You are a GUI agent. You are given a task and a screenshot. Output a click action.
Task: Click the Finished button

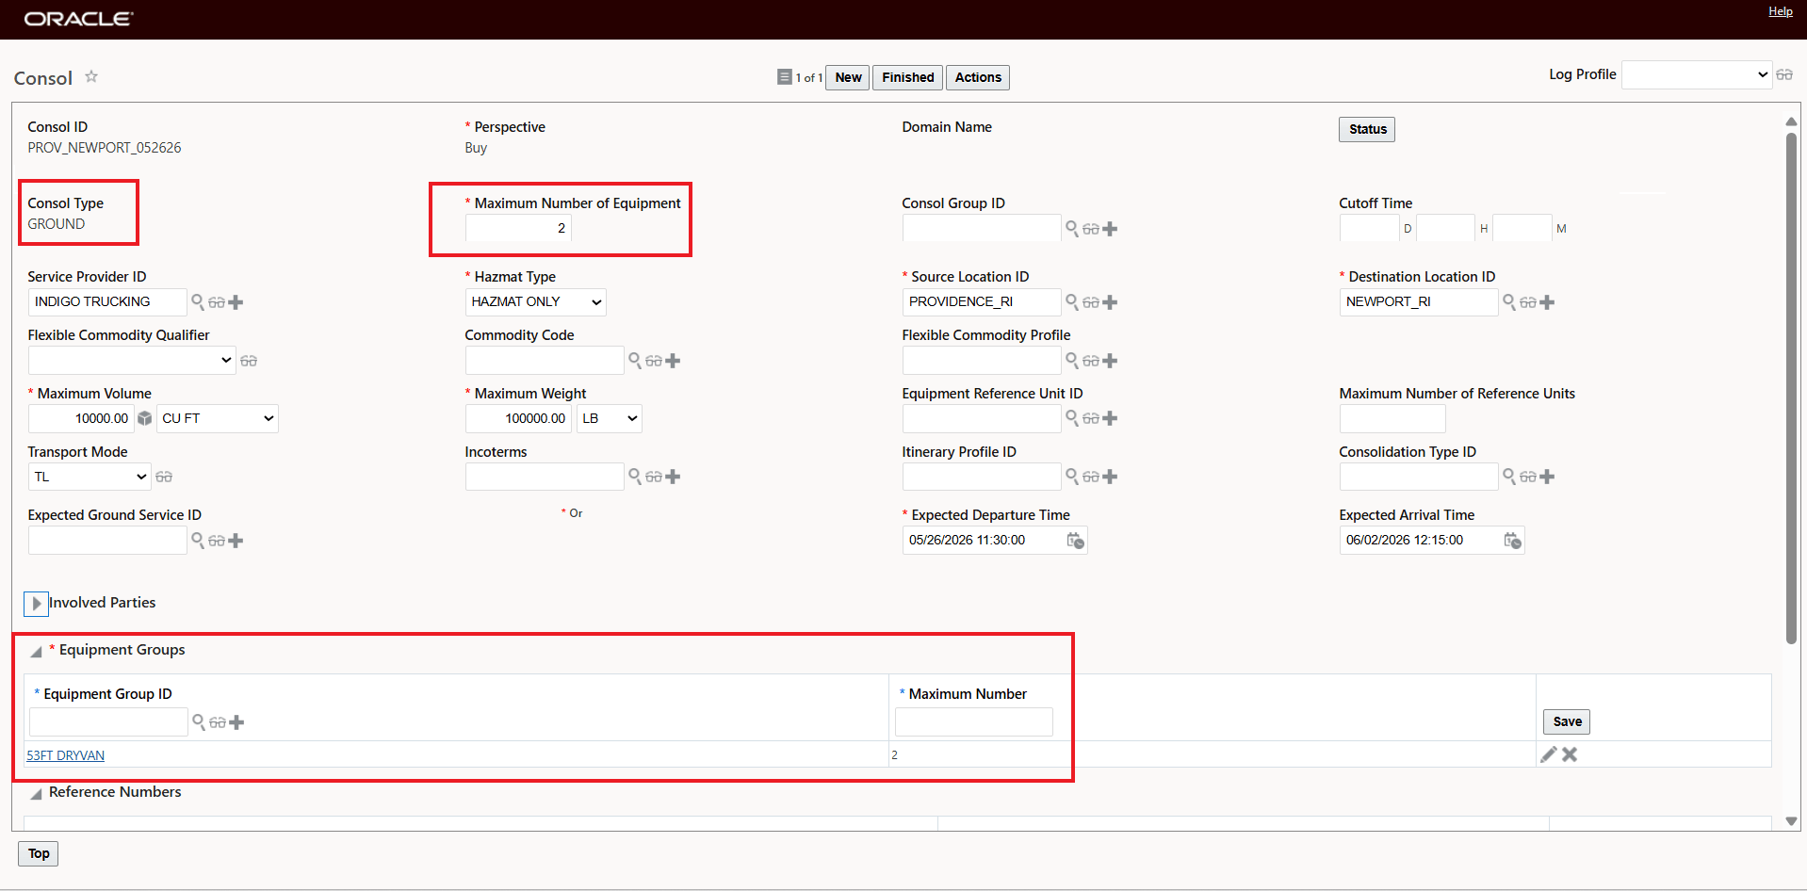point(908,77)
